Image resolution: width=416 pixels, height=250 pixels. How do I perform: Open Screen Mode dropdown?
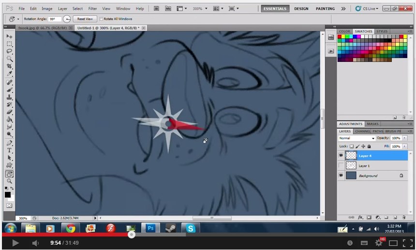click(x=234, y=9)
